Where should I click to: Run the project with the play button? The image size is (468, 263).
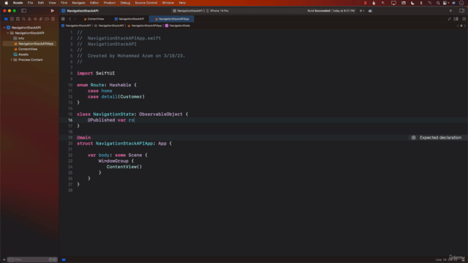(52, 11)
